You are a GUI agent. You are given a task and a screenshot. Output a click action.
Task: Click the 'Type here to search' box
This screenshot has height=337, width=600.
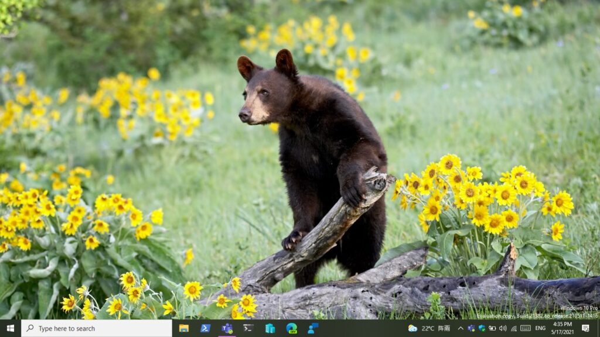coord(97,328)
